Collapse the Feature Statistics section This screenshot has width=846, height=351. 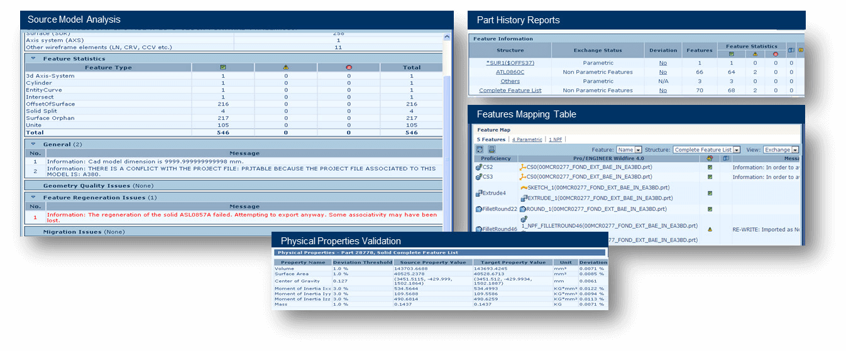point(33,58)
